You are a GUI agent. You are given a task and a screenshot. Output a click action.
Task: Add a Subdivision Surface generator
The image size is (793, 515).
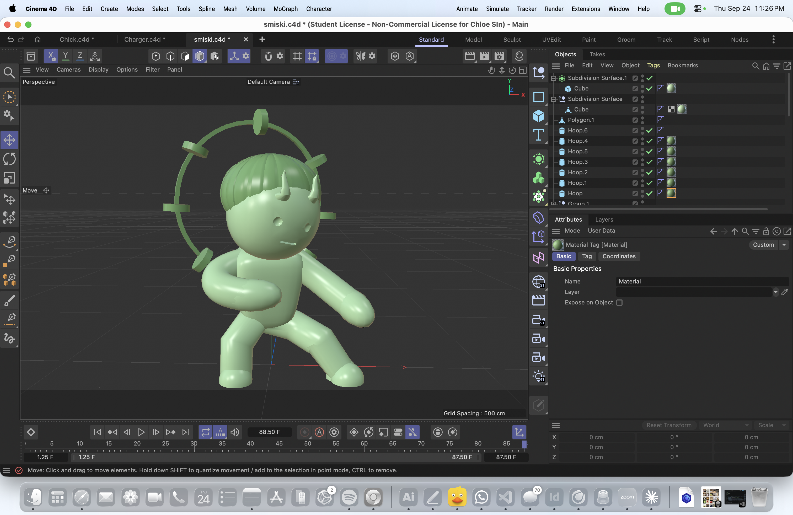pos(538,159)
